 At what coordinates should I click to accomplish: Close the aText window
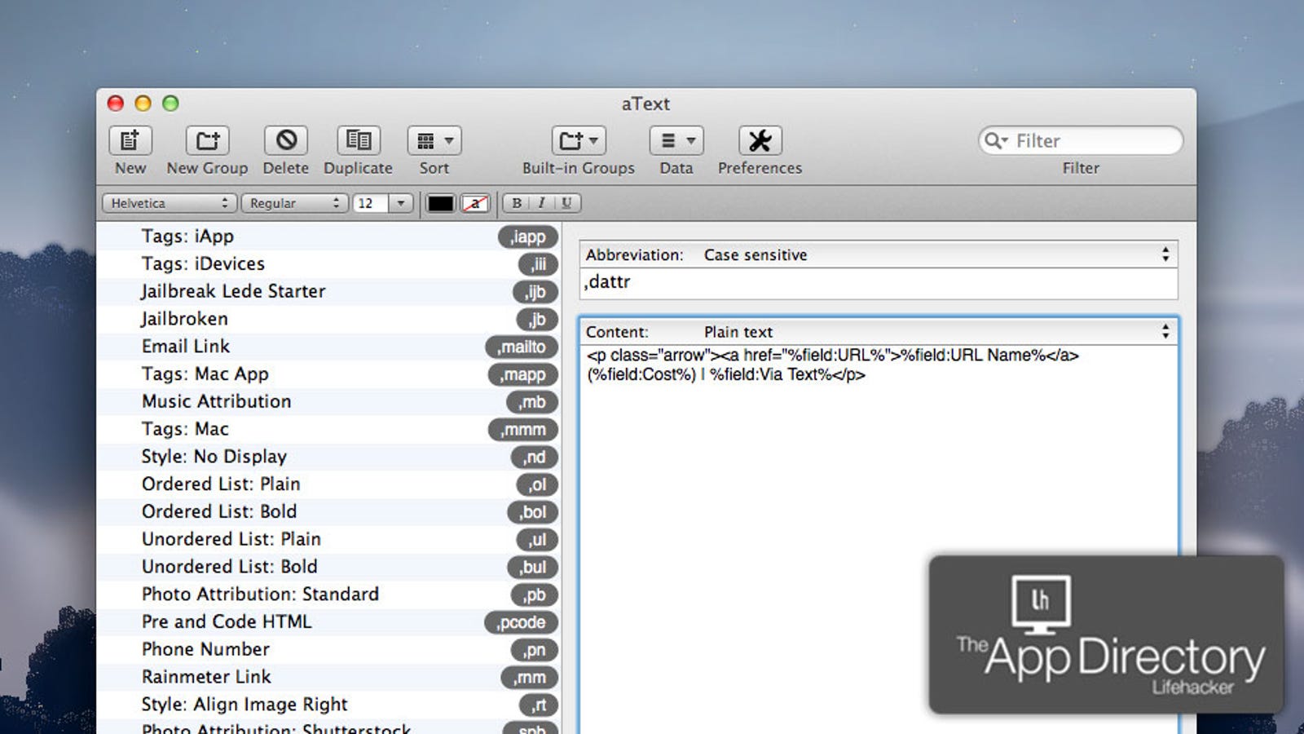116,104
